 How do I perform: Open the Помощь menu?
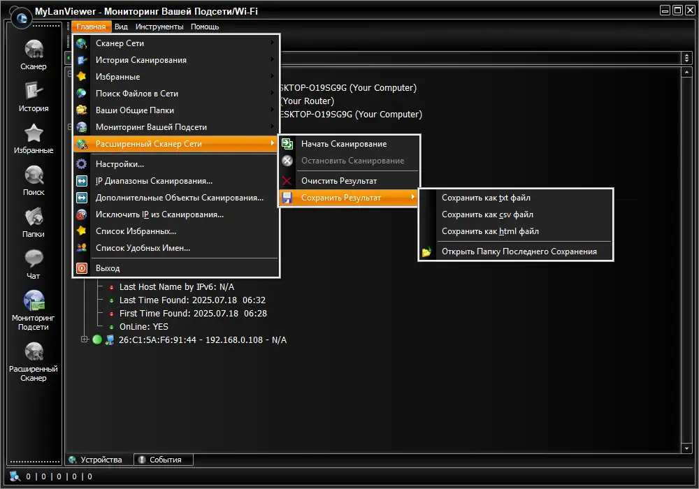pos(205,27)
